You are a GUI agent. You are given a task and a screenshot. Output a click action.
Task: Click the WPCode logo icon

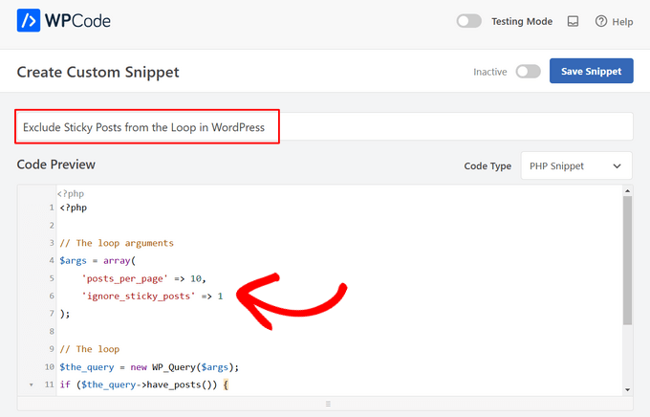(28, 20)
